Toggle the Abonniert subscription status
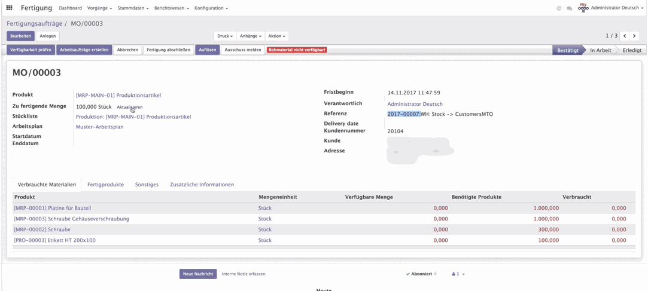The image size is (648, 291). click(419, 274)
